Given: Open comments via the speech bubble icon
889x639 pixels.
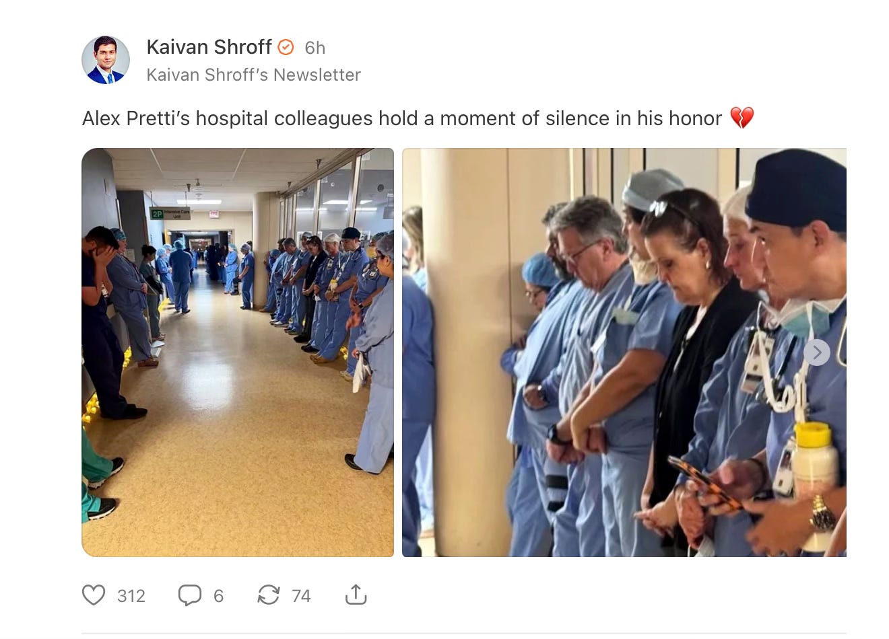Looking at the screenshot, I should [x=190, y=595].
